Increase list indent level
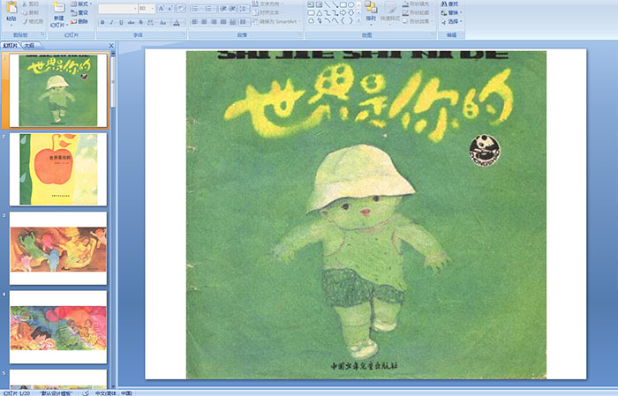 click(232, 8)
